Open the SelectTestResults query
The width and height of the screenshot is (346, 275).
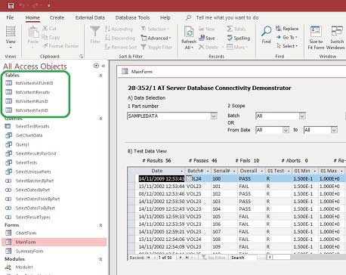click(x=27, y=126)
